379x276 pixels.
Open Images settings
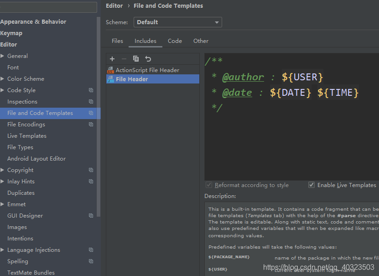pos(17,227)
